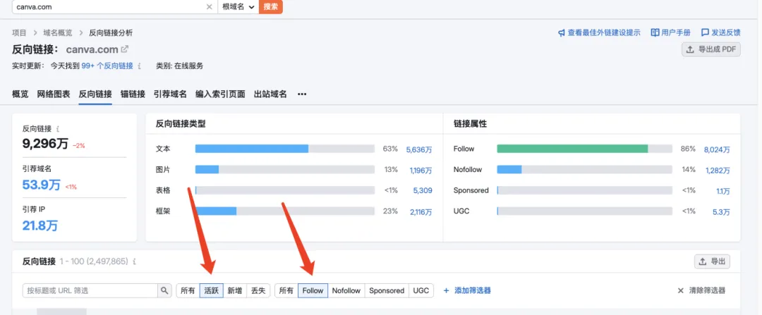Click the 按标题或 URL 筛选 filter field
This screenshot has height=315, width=762.
[90, 291]
